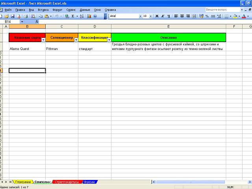
Task: Click the Save icon in the toolbar
Action: [13, 16]
